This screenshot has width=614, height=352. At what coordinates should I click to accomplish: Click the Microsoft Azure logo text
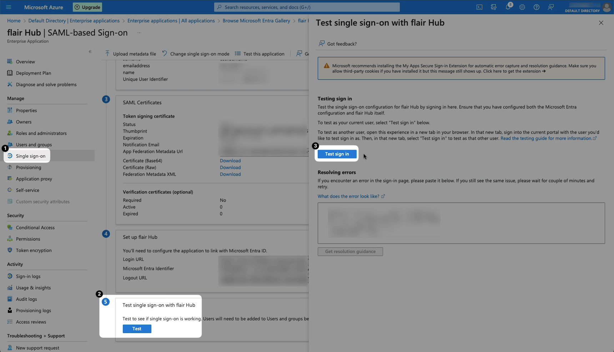coord(44,7)
